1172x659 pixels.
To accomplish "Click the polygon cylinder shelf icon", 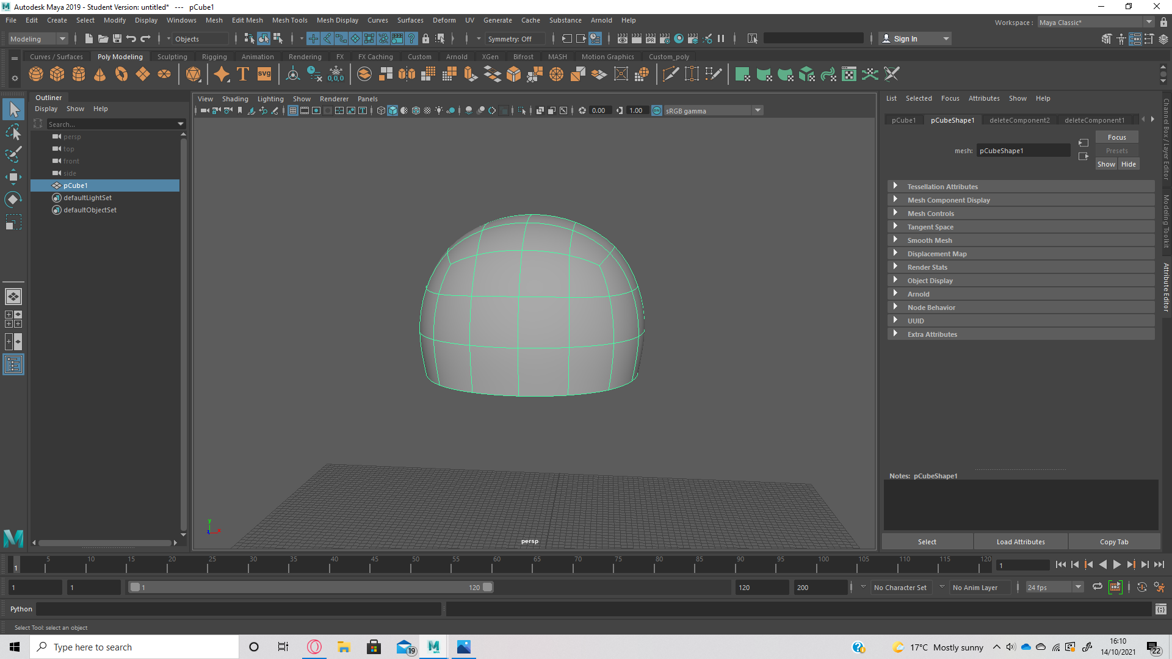I will click(x=79, y=74).
